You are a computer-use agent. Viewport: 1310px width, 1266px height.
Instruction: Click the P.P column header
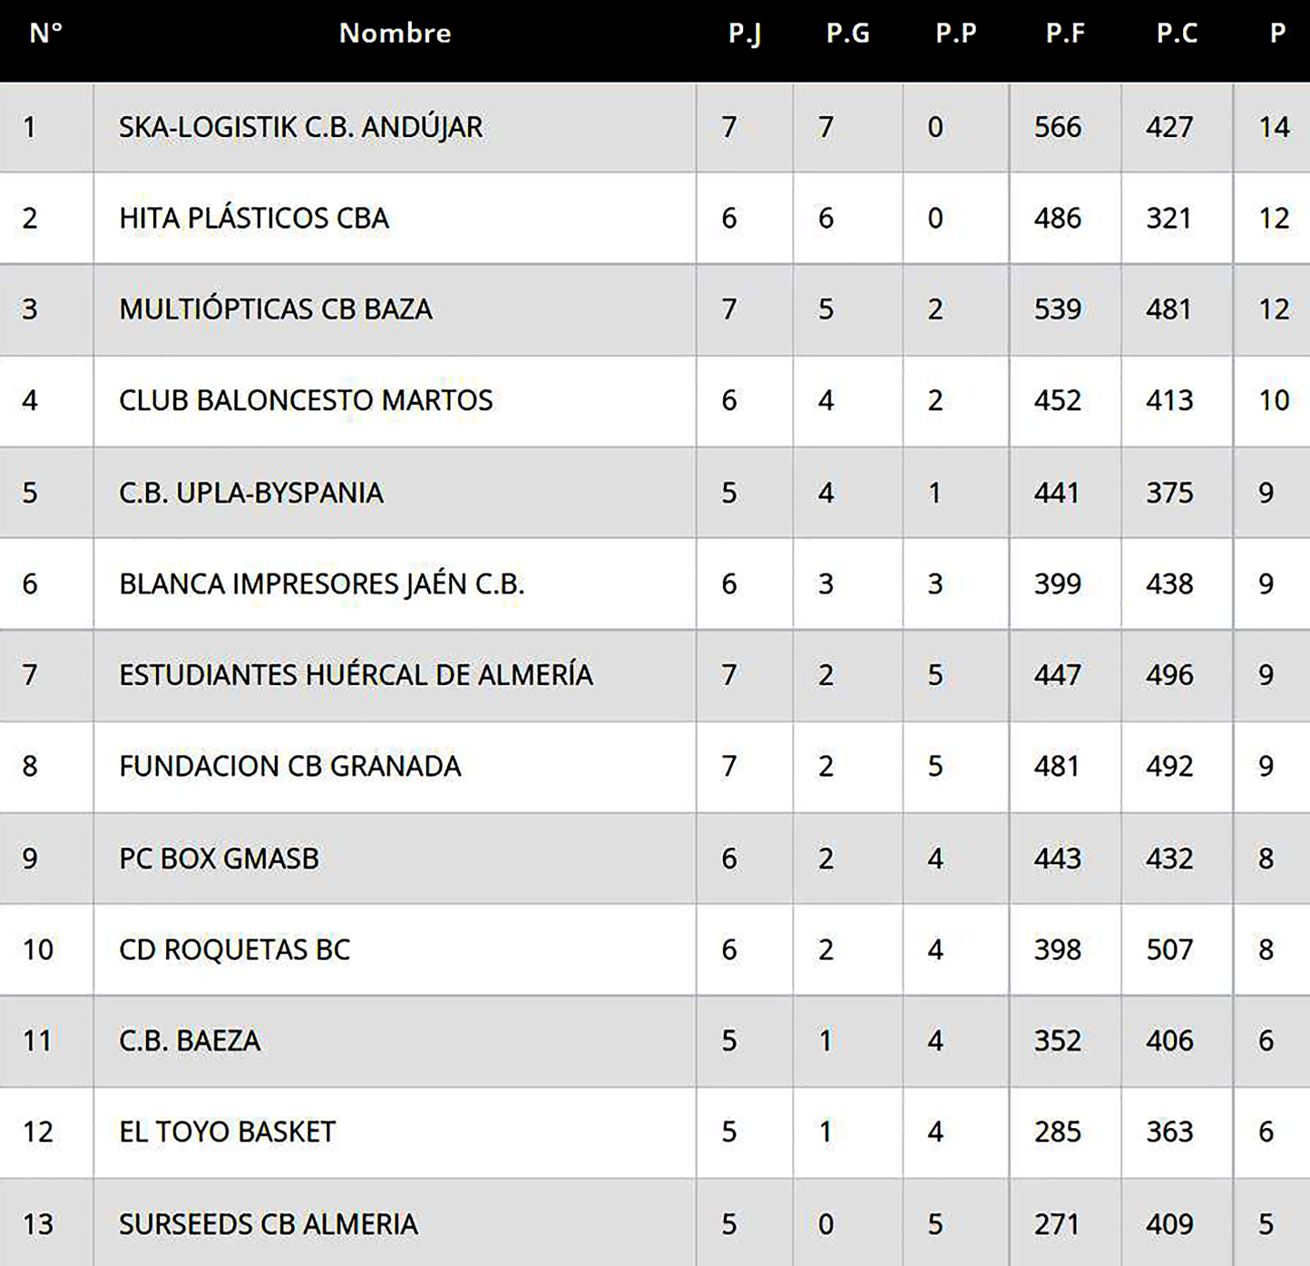(956, 34)
